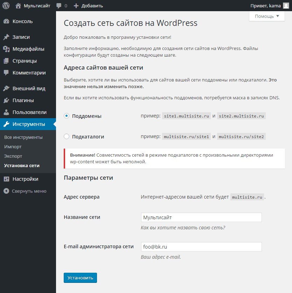Click the Плагины plug icon
Screen dimensions: 292x293
pyautogui.click(x=6, y=100)
